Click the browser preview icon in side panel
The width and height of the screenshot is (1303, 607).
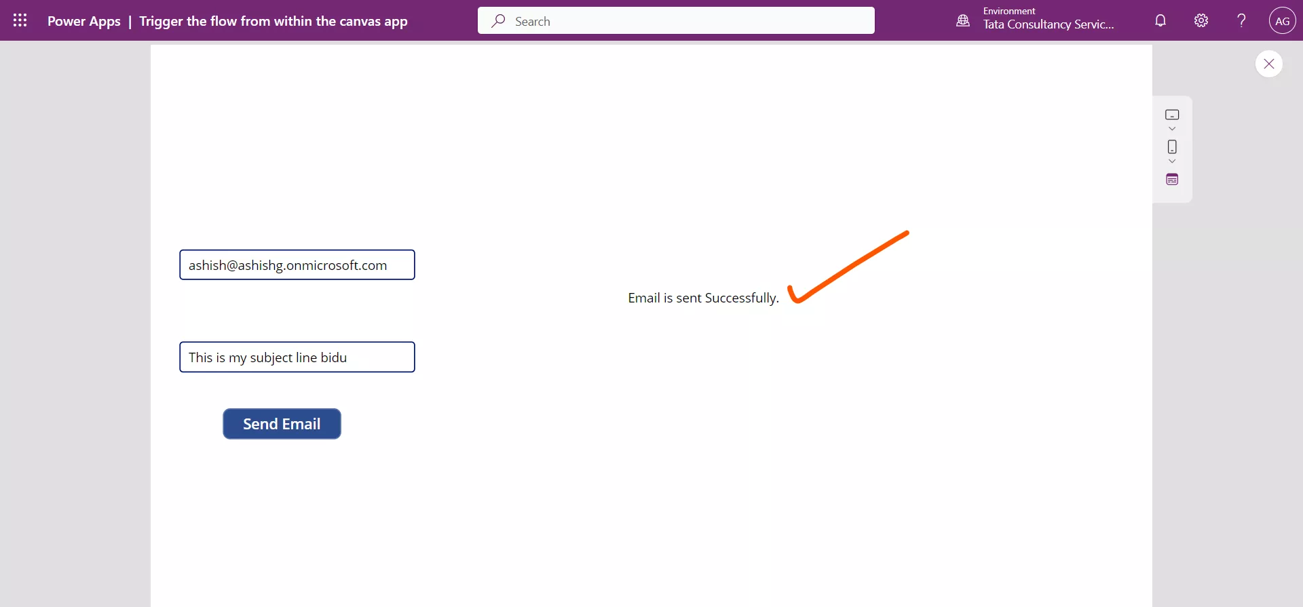pyautogui.click(x=1172, y=180)
